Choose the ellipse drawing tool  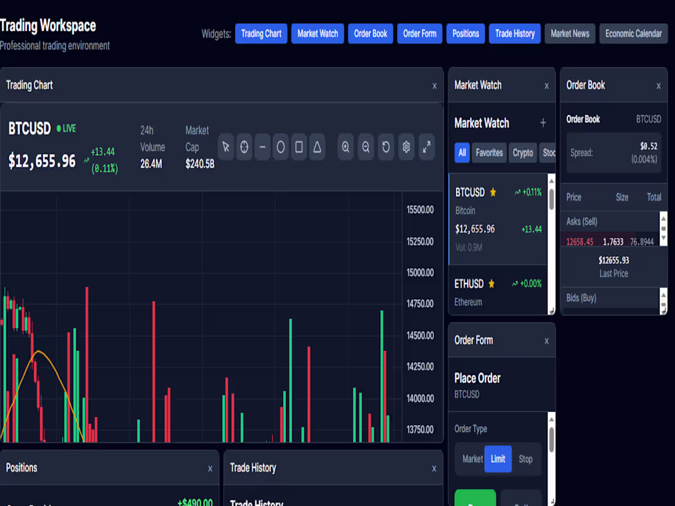coord(280,147)
